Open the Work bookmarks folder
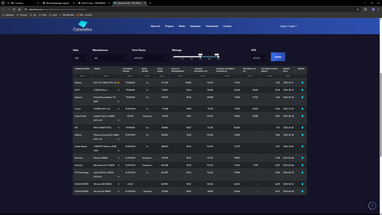This screenshot has width=382, height=215. [x=42, y=15]
